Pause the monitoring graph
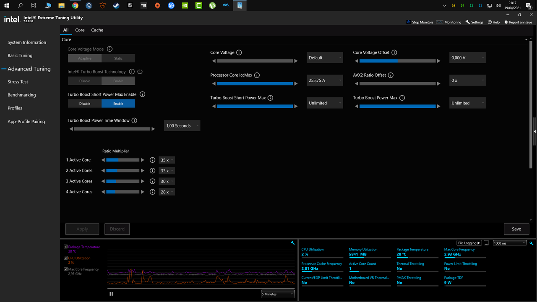 [111, 294]
